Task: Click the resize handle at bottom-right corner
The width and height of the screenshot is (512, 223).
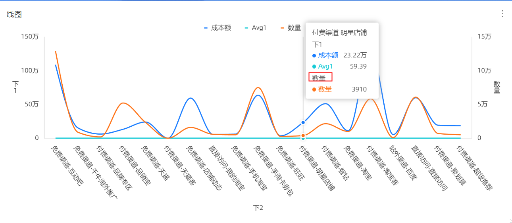Action: click(x=510, y=221)
